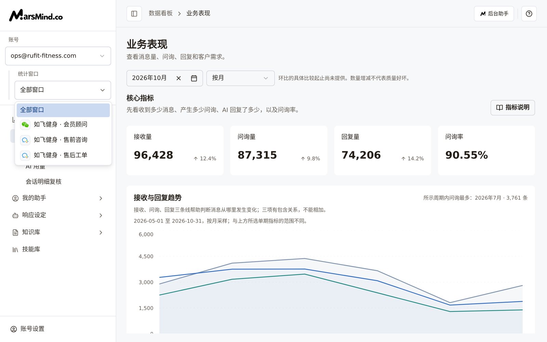Choose 如飞健身 · 售后工单 option

(x=63, y=155)
